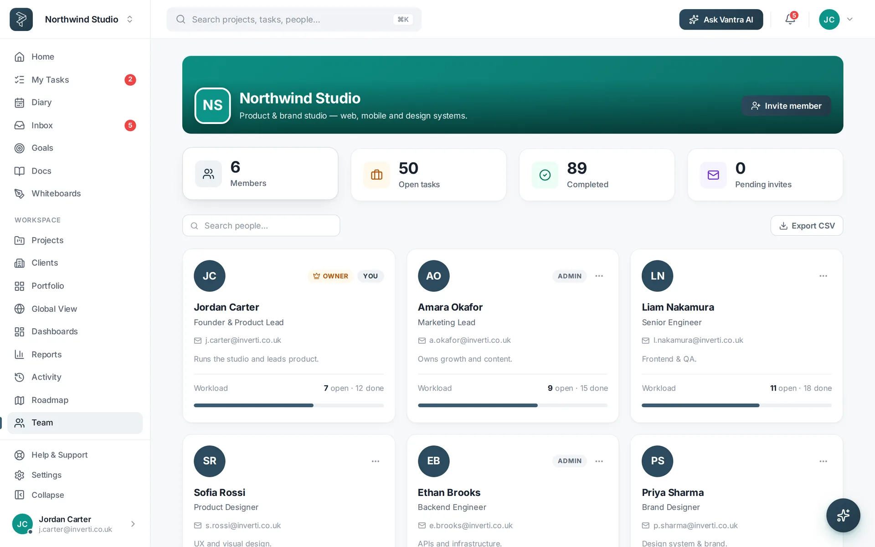Open Amara Okafor's more options menu
Image resolution: width=875 pixels, height=547 pixels.
coord(599,276)
